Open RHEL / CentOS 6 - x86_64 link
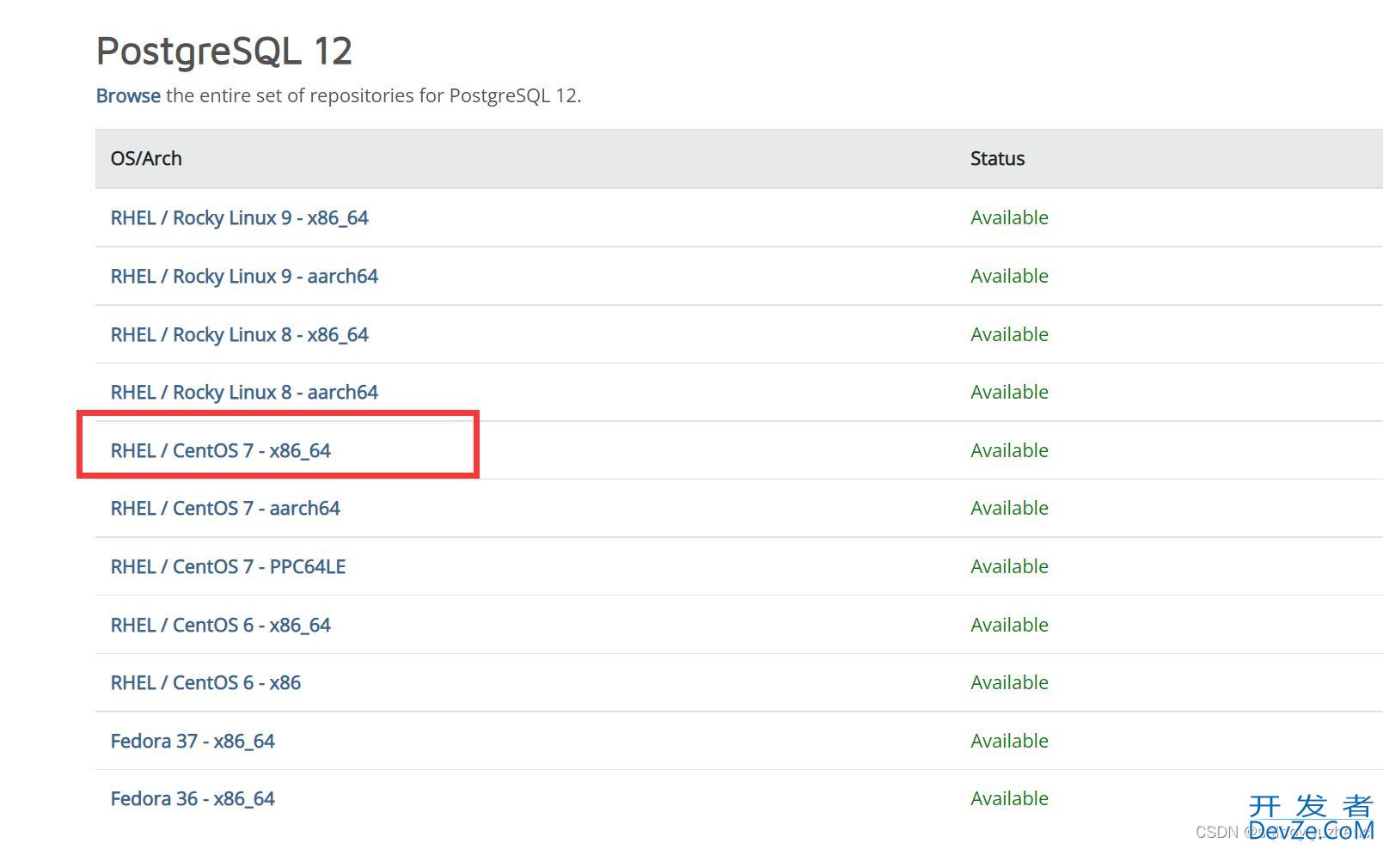 (x=220, y=625)
